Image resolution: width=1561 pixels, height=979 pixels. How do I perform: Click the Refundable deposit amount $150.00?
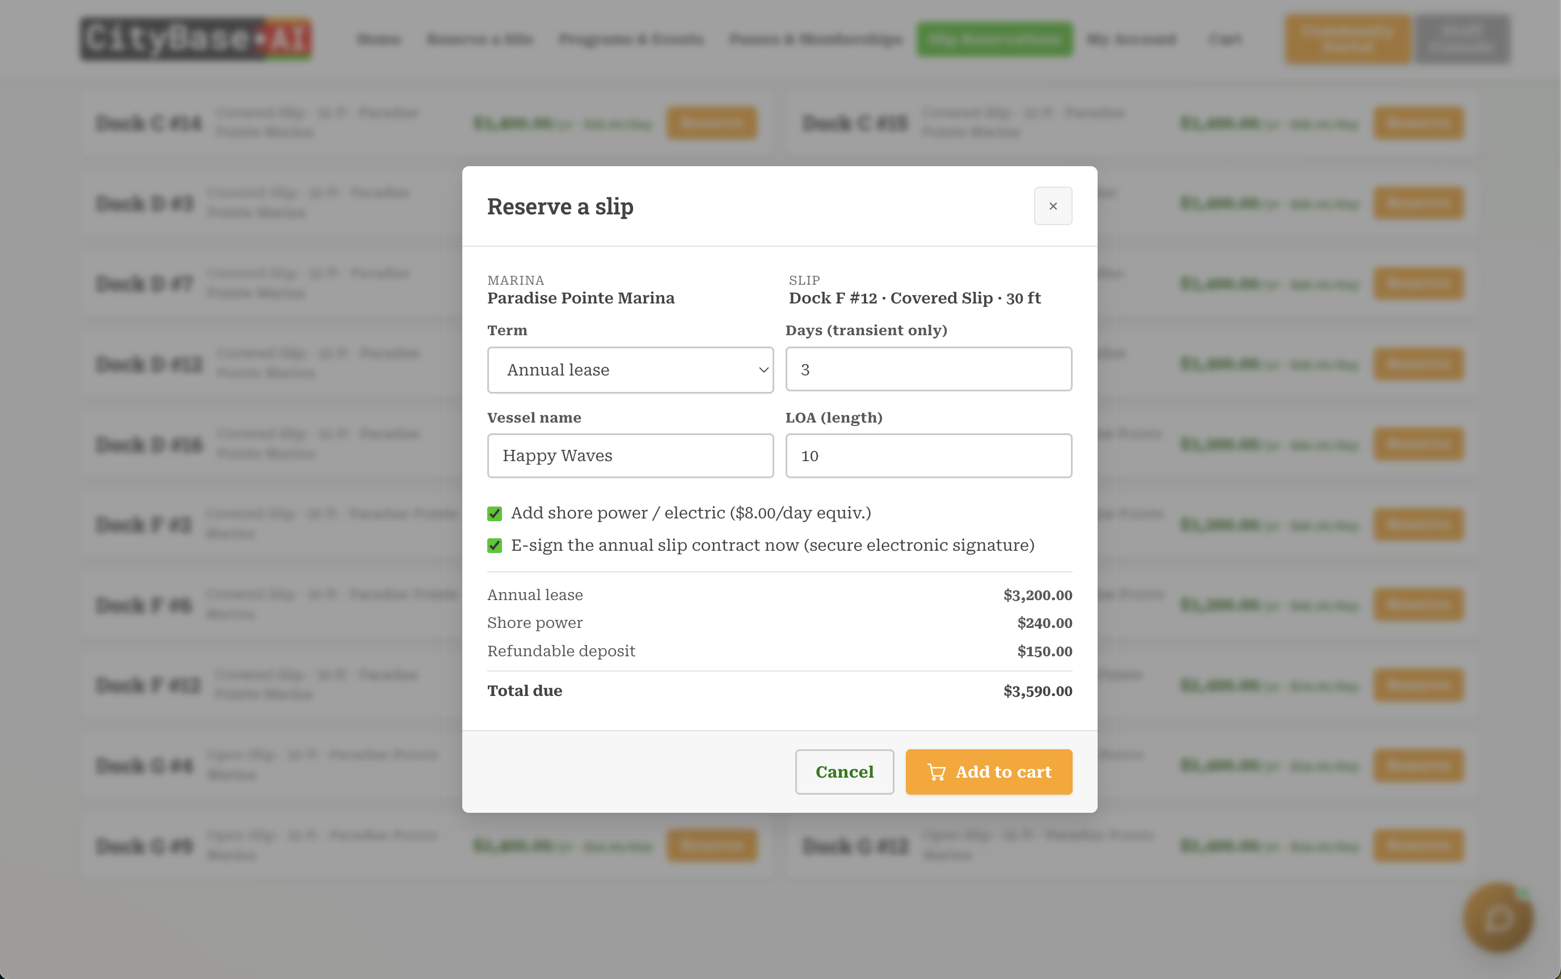[1044, 651]
